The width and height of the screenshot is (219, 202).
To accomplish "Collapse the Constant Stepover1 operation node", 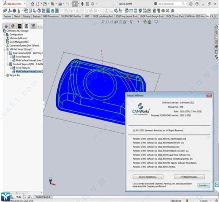I will (x=8, y=64).
